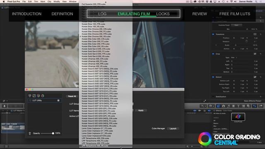Open the Window menu
This screenshot has width=265, height=149.
click(73, 2)
